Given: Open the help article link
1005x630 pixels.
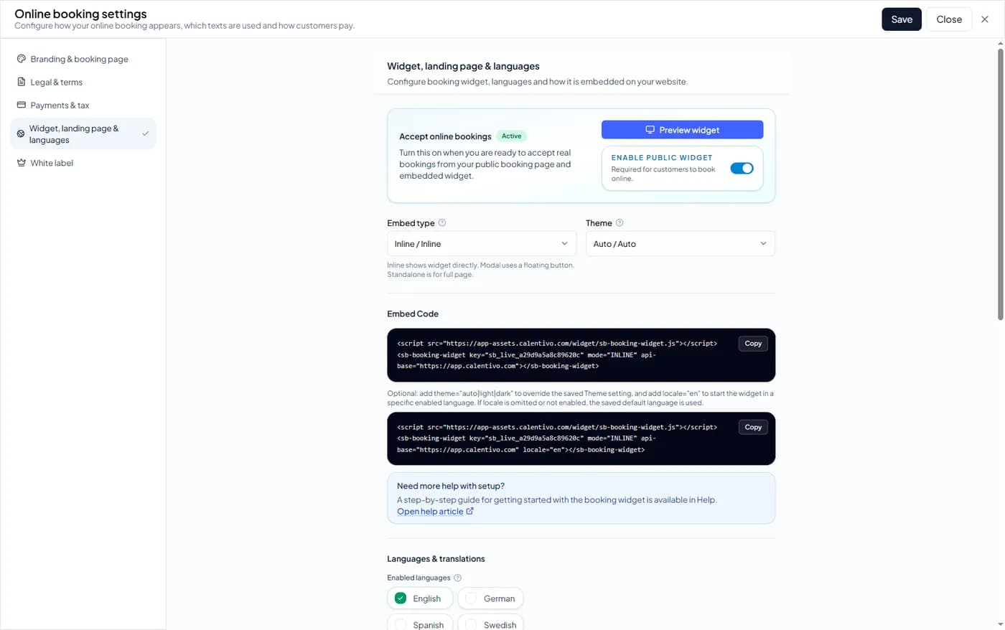Looking at the screenshot, I should click(429, 511).
